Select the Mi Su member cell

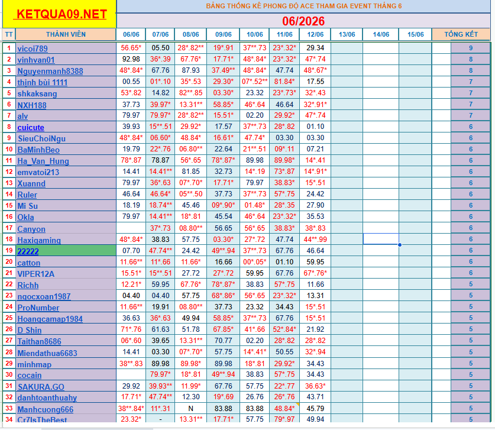pos(66,206)
